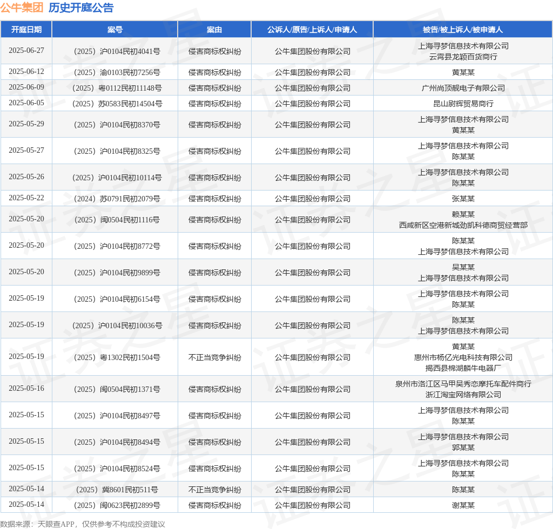Click case number 沪0104民初4041号
Image resolution: width=553 pixels, height=529 pixels.
(117, 51)
